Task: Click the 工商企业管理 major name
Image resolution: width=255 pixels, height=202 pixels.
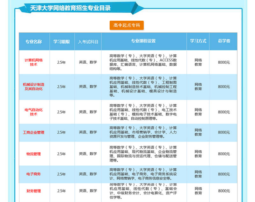Action: 34,132
